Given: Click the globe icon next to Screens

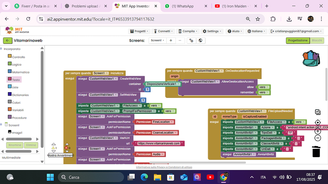Looking at the screenshot, I should coord(201,40).
